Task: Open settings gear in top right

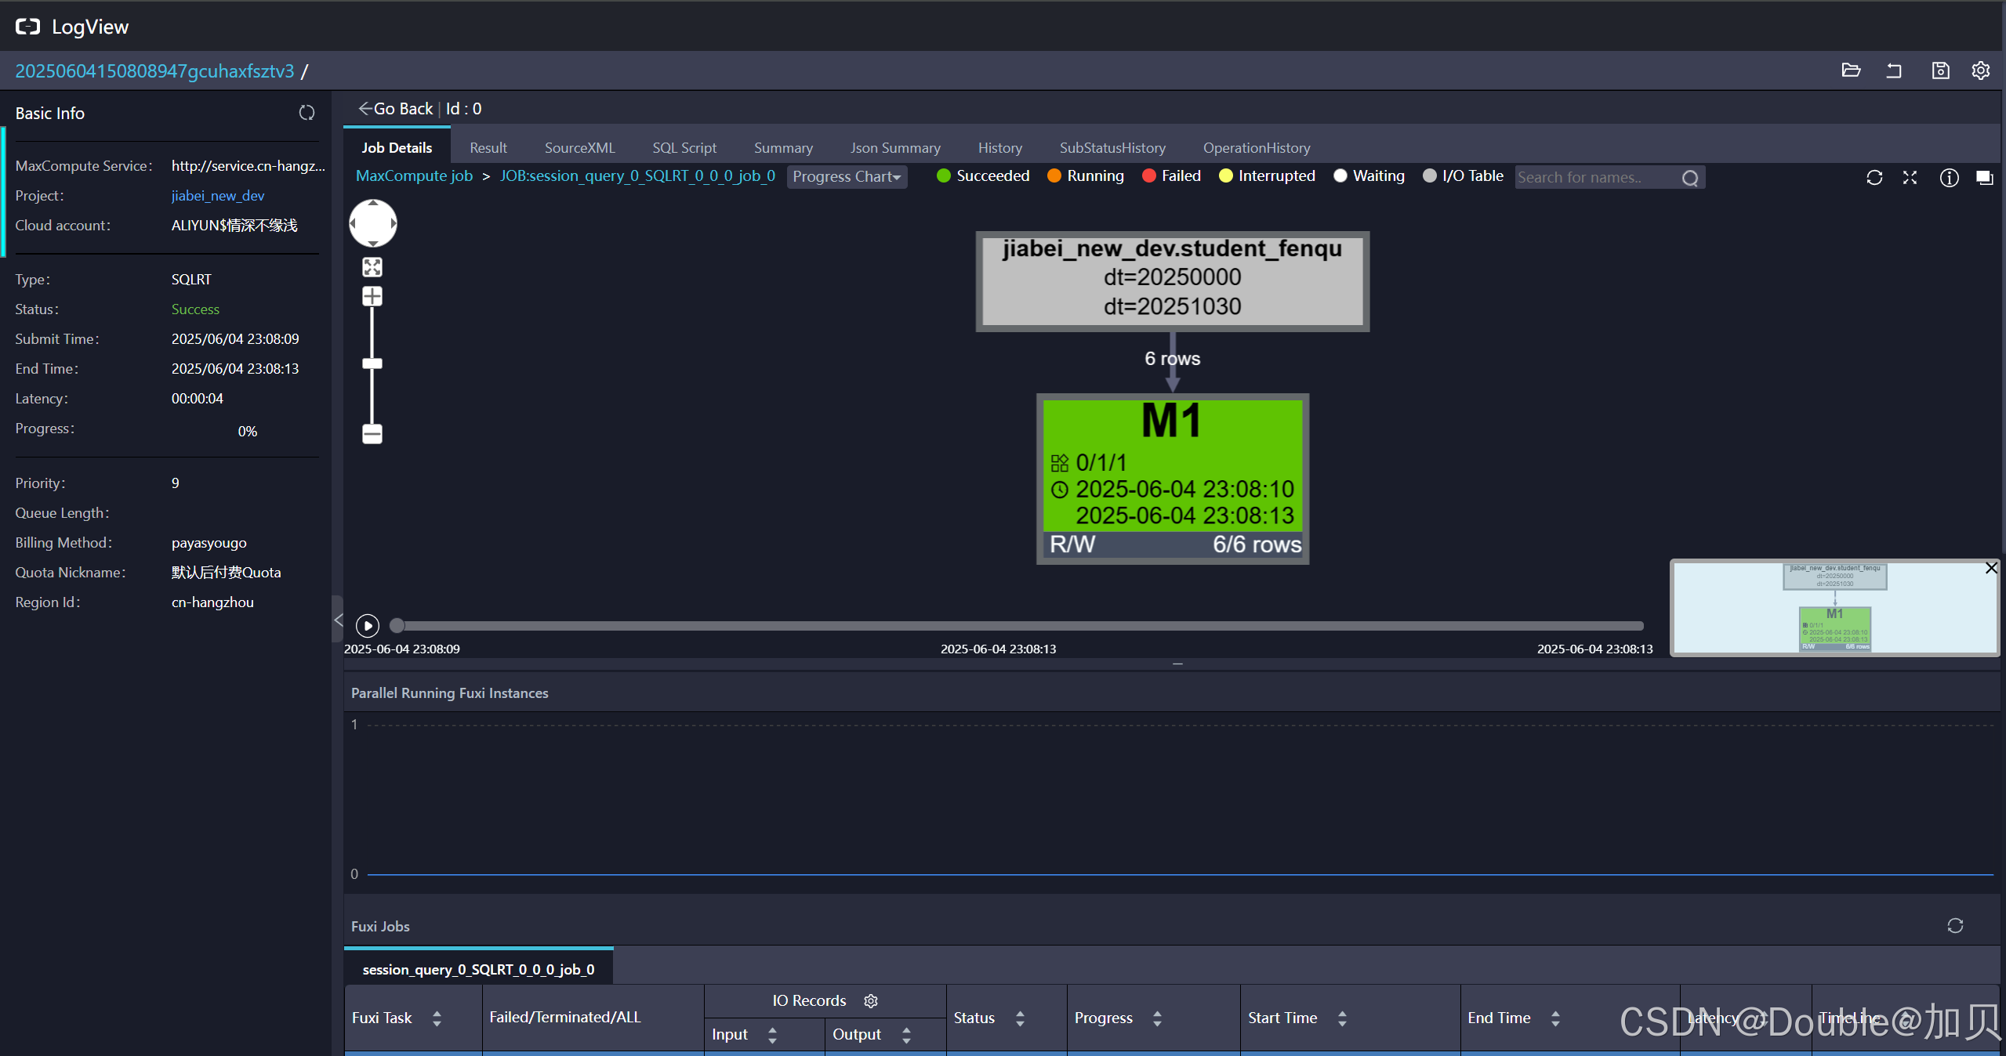Action: (x=1981, y=71)
